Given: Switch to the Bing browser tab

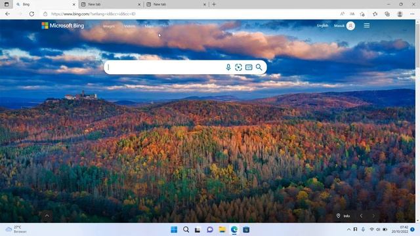Looking at the screenshot, I should 45,5.
